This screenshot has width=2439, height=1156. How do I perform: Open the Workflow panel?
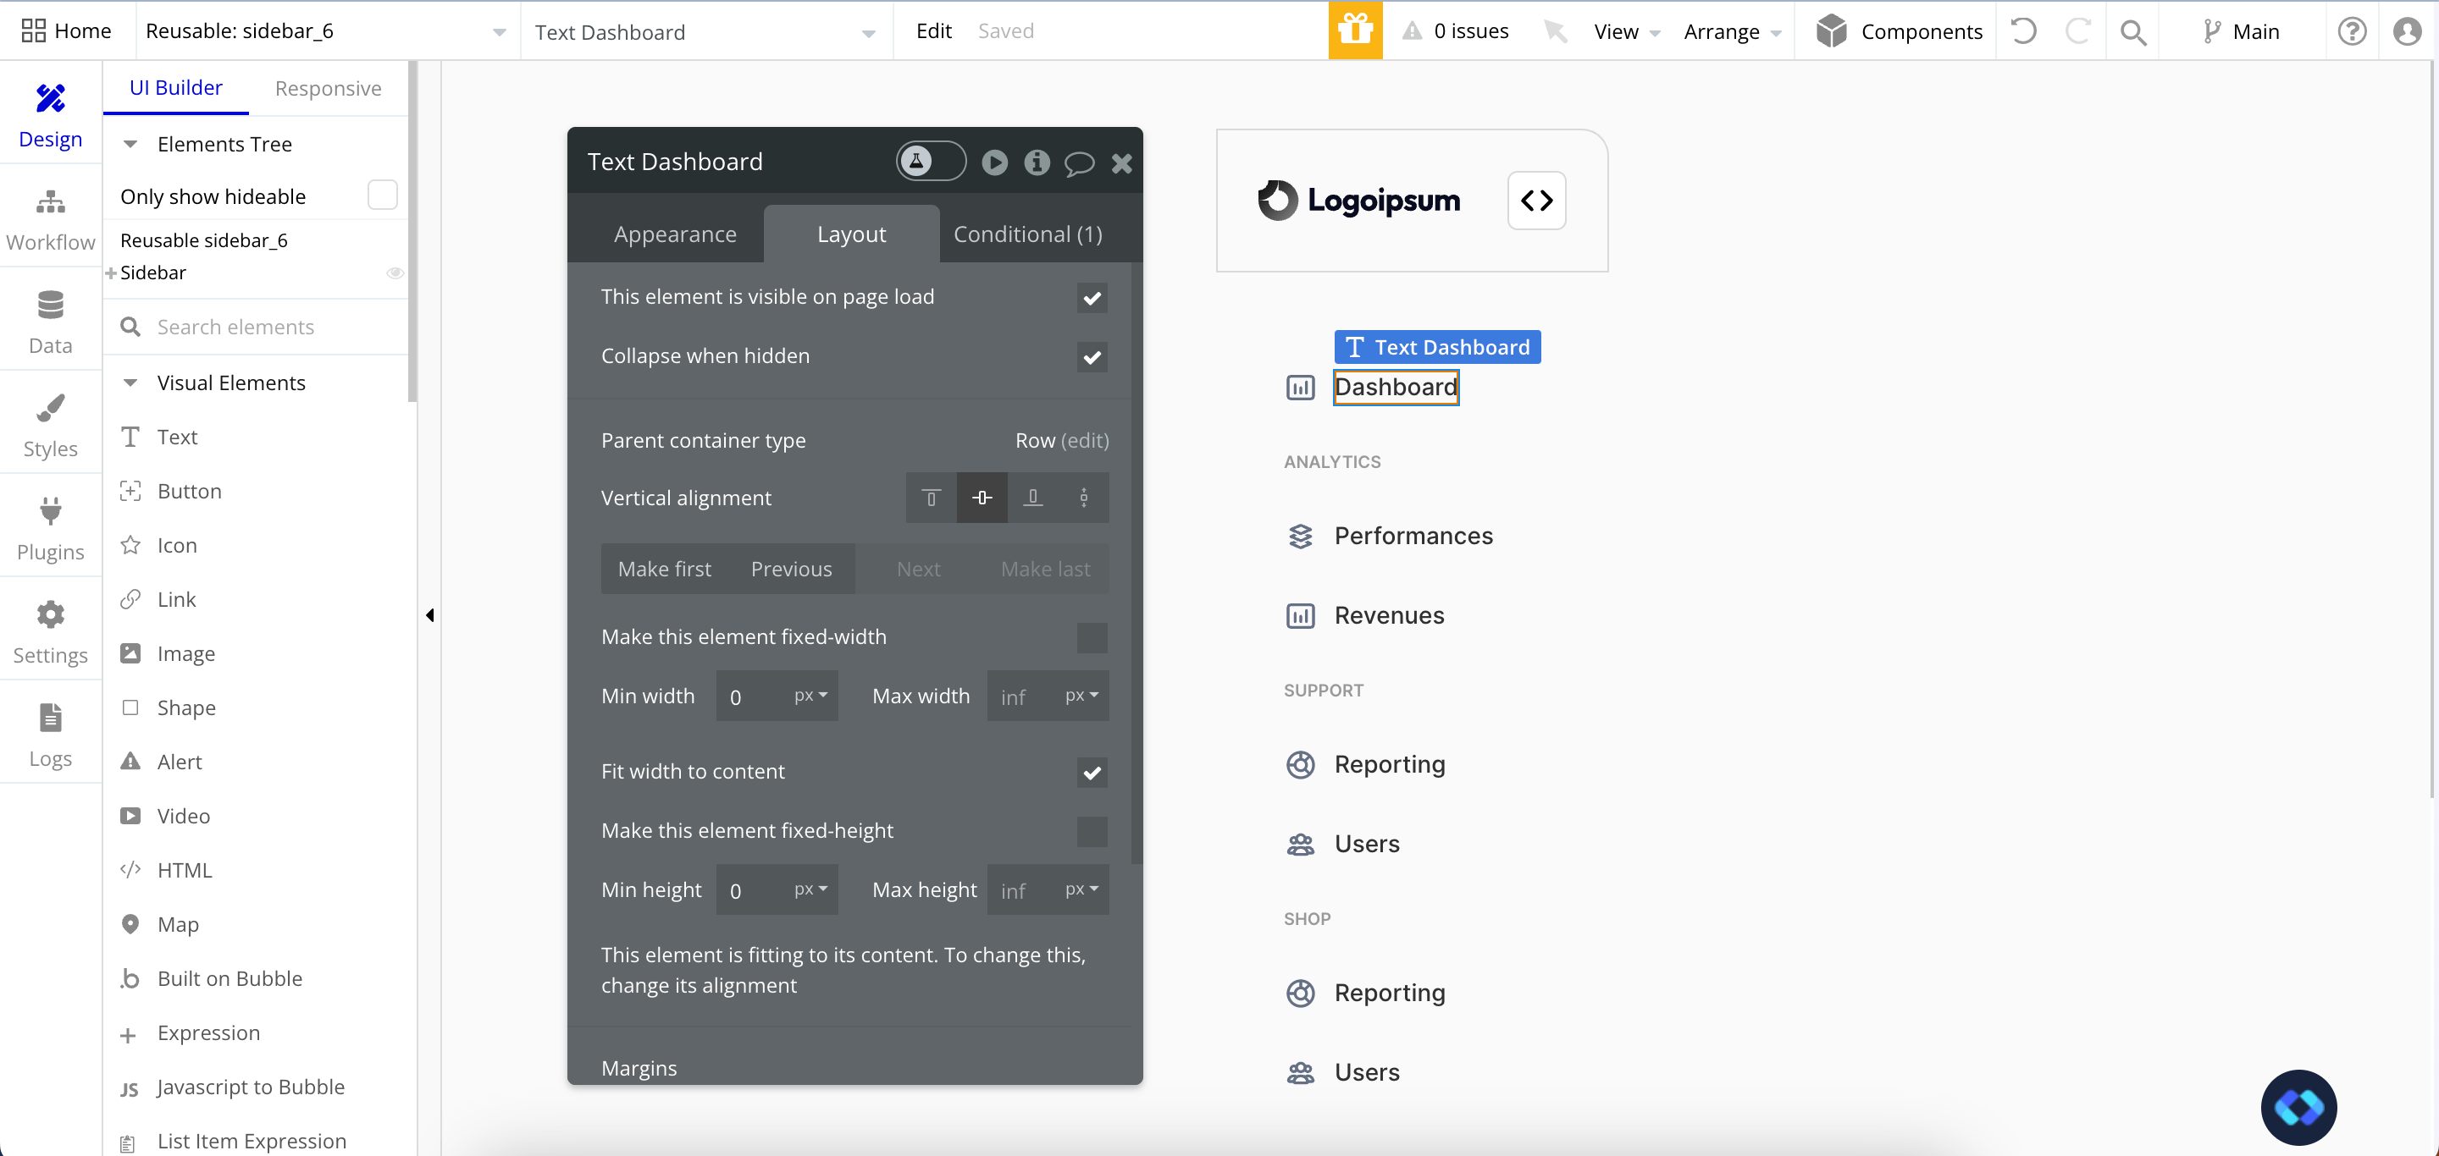[x=50, y=217]
